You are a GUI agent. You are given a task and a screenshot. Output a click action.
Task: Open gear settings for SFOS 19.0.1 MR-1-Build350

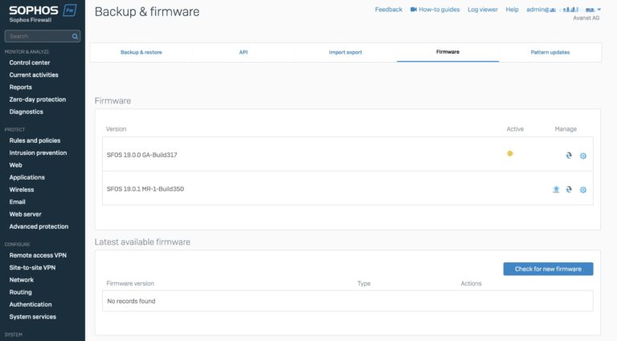[x=582, y=189]
